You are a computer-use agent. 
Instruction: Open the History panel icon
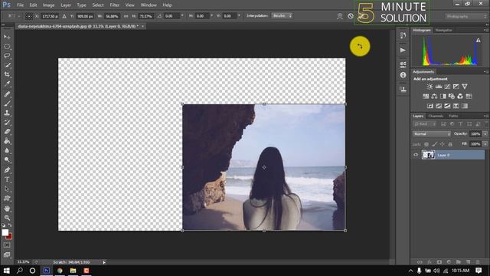(x=403, y=36)
